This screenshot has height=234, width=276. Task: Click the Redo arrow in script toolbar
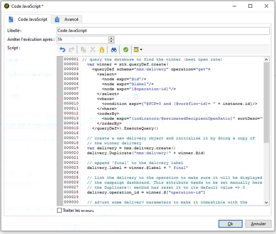71,50
